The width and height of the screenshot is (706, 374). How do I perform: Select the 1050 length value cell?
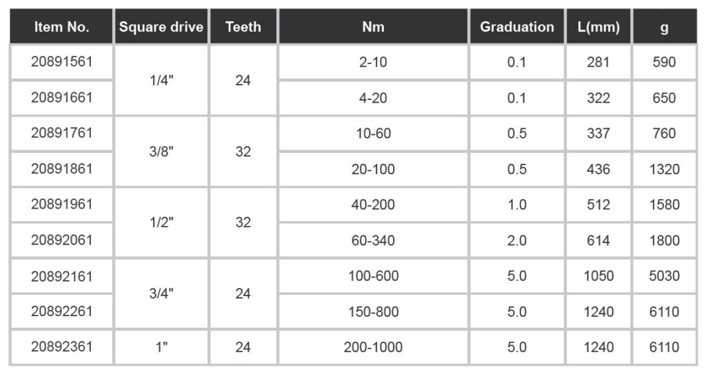(x=598, y=276)
